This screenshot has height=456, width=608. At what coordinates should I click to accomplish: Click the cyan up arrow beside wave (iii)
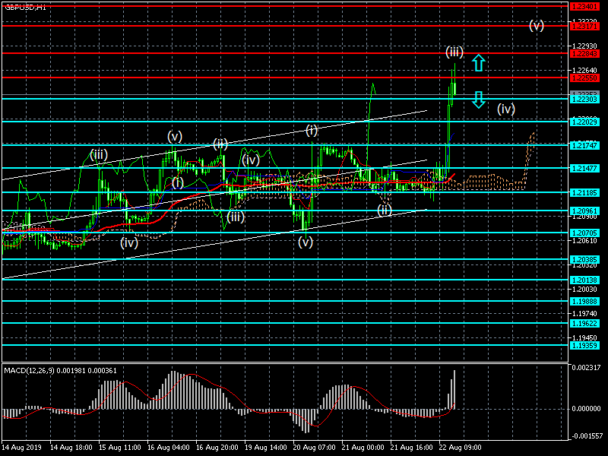[478, 63]
